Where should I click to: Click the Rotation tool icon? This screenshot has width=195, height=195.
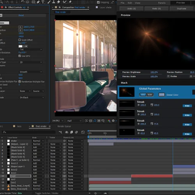click(23, 2)
